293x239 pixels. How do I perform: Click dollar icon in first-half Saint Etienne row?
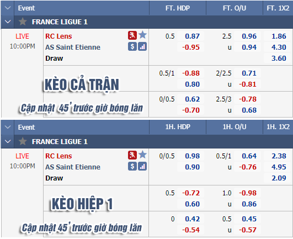pos(132,166)
